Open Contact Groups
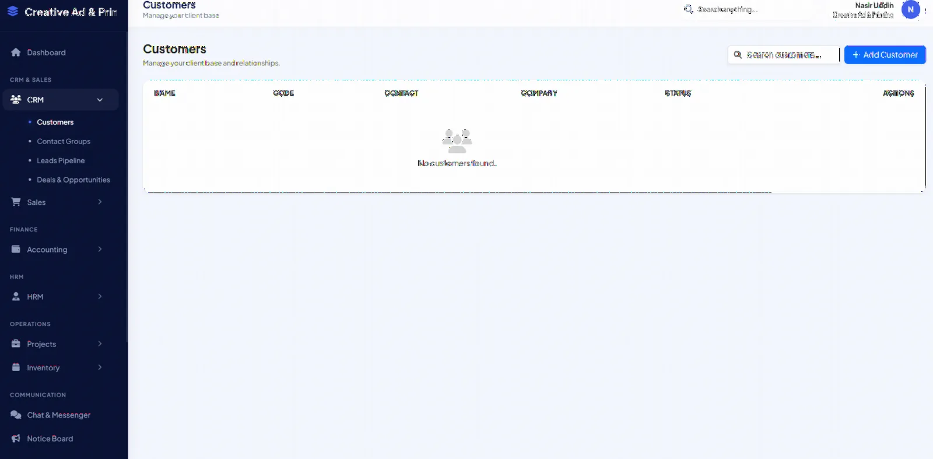This screenshot has width=933, height=459. pos(64,141)
